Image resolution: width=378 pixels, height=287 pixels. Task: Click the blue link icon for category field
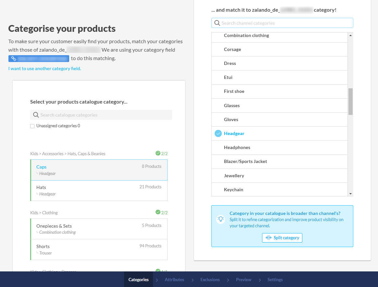14,58
